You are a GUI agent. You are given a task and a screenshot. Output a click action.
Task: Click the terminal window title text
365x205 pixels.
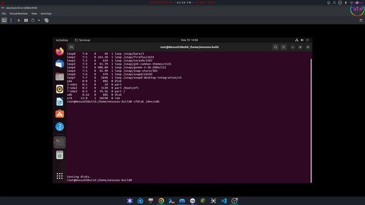(x=189, y=47)
